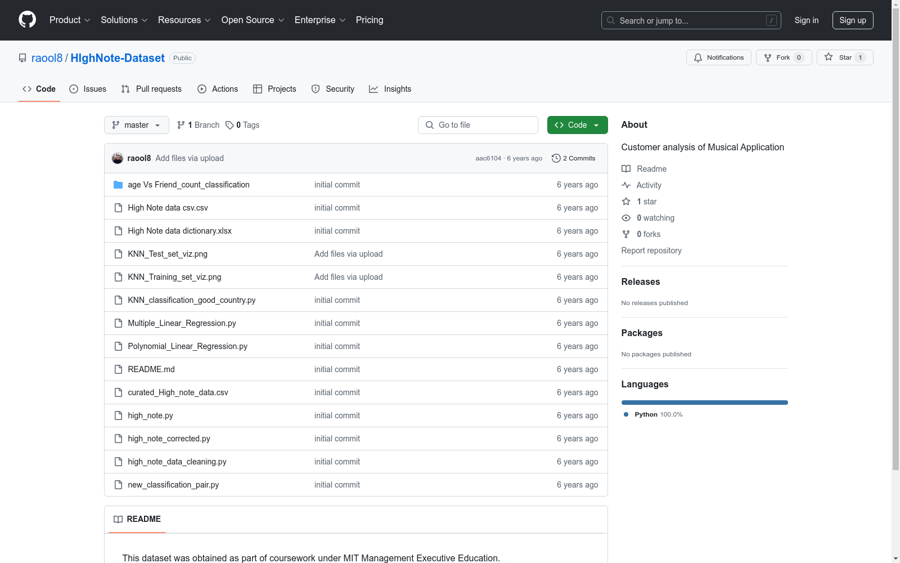
Task: Open the Actions tab
Action: pos(218,89)
